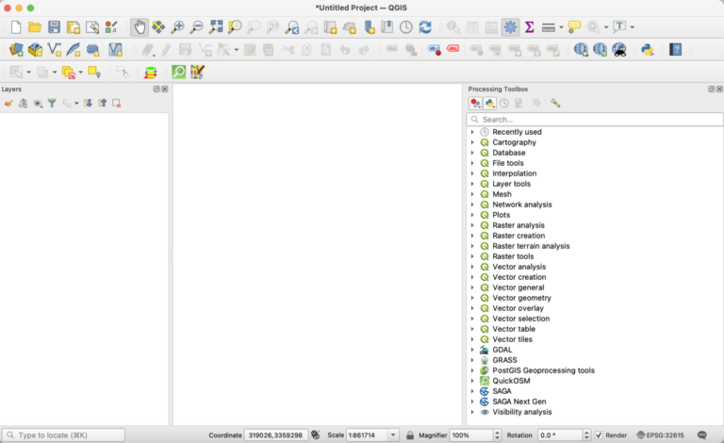Click the Refresh map icon
This screenshot has height=443, width=724.
pos(425,27)
